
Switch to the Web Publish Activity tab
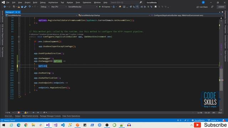30,116
